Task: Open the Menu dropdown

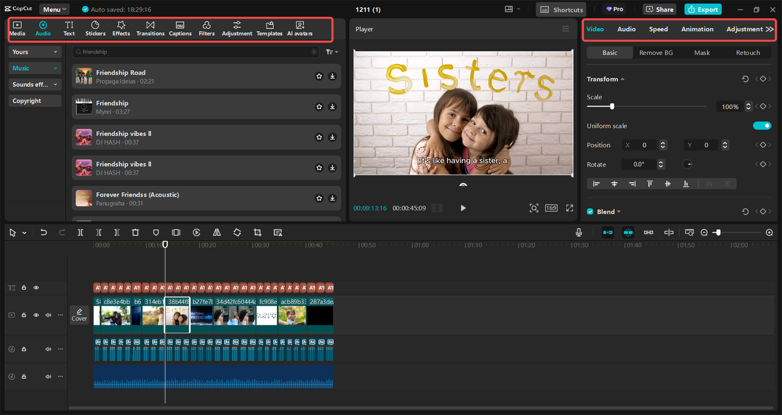Action: 55,9
